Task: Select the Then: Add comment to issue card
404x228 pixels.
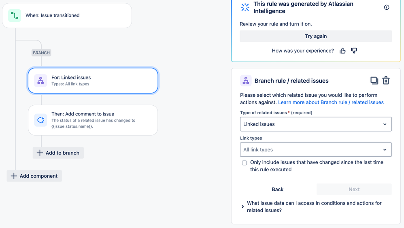Action: coord(93,120)
